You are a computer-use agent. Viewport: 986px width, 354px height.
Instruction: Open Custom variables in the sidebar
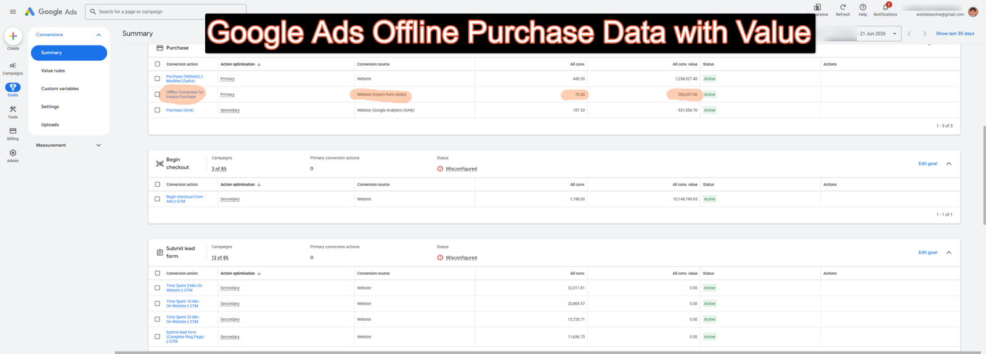(60, 88)
